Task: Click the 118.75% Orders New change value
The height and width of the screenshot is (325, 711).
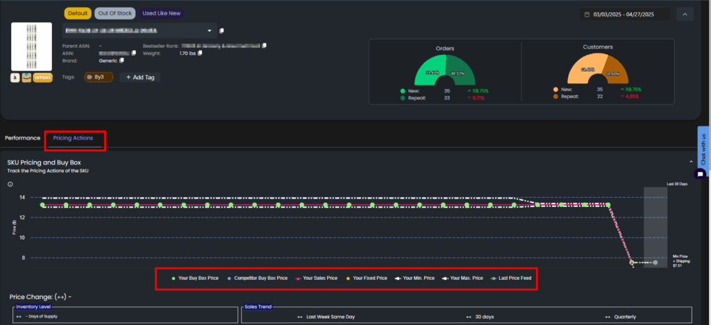Action: (x=480, y=91)
